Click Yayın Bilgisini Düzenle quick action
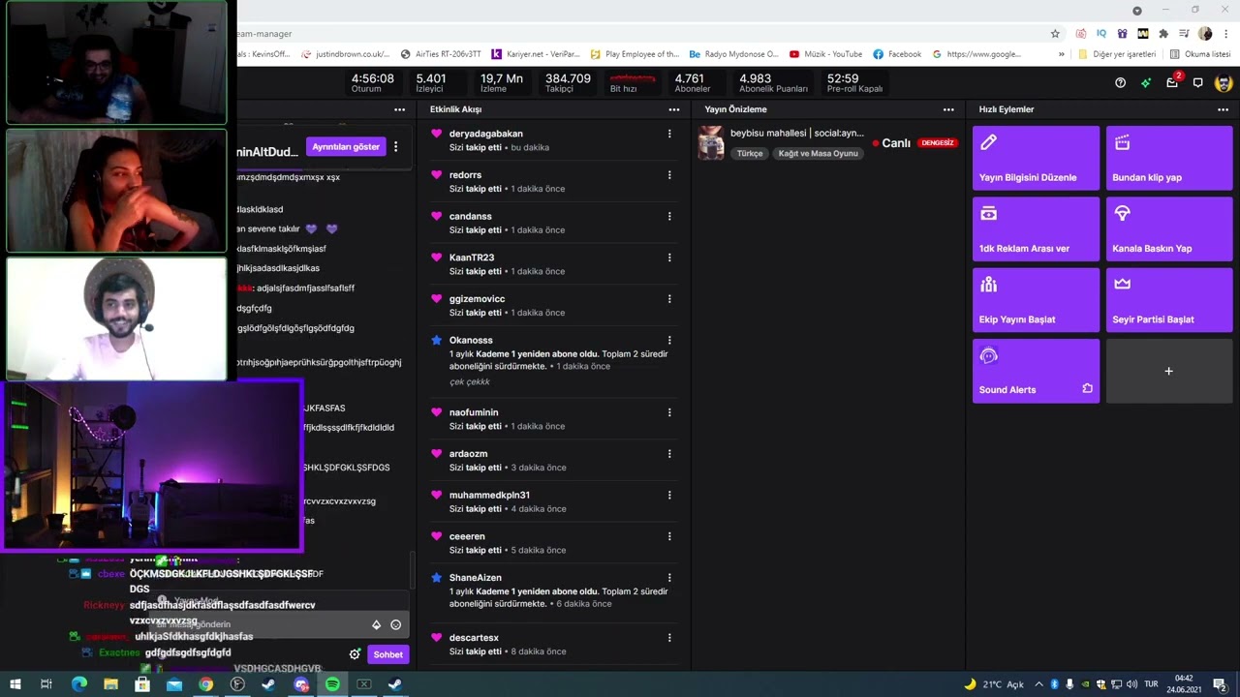1240x697 pixels. pos(1036,157)
